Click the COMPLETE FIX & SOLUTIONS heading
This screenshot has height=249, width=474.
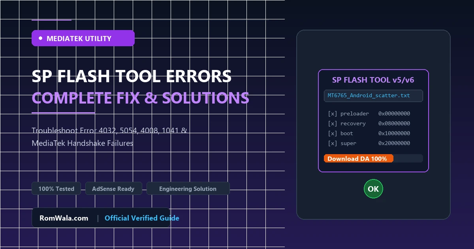pyautogui.click(x=140, y=97)
